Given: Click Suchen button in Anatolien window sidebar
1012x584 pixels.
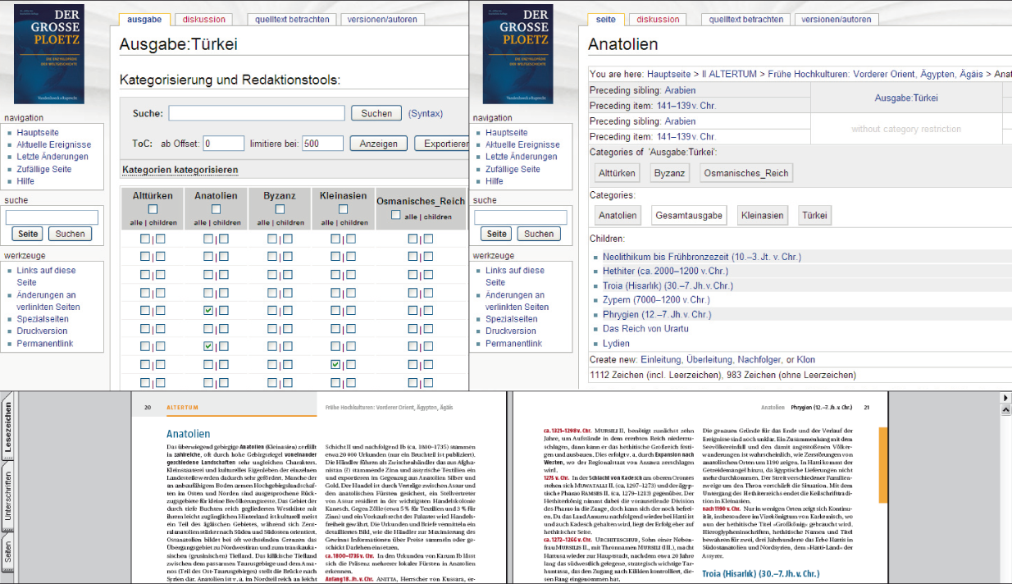Looking at the screenshot, I should (539, 234).
